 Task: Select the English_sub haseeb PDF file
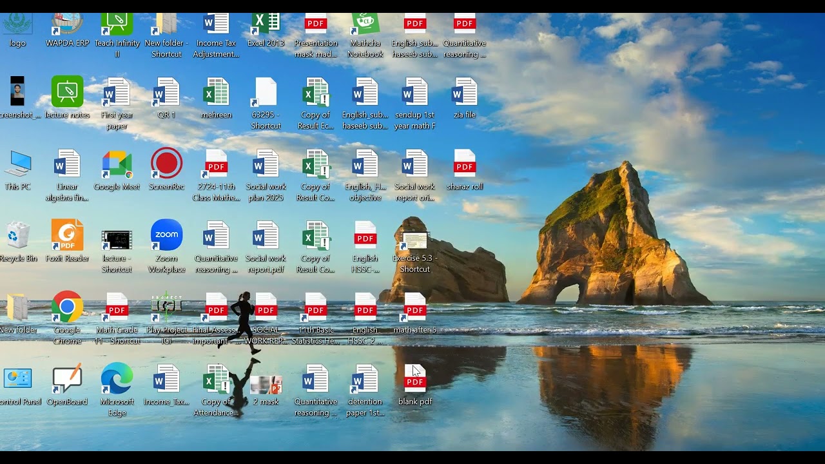coord(415,35)
